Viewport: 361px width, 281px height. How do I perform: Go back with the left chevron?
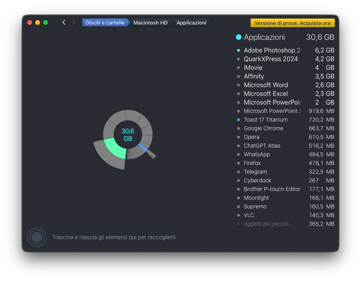[64, 22]
